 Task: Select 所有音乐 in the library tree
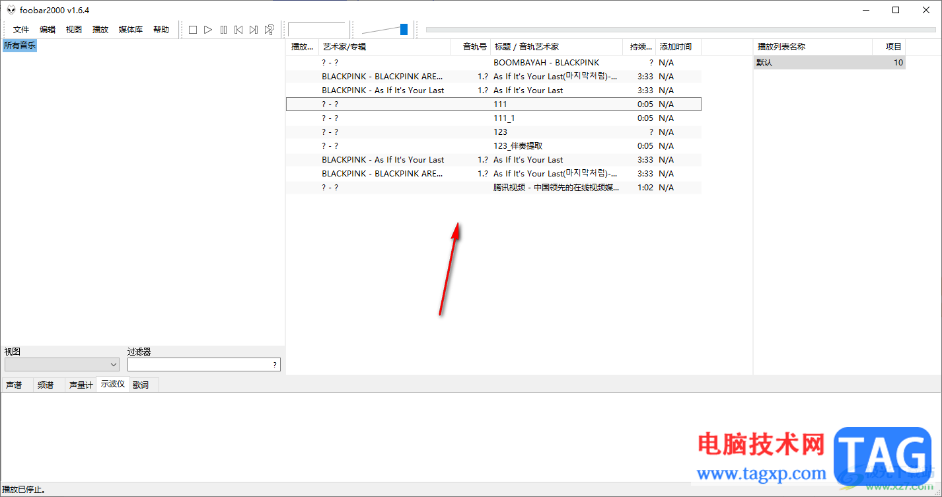(20, 46)
